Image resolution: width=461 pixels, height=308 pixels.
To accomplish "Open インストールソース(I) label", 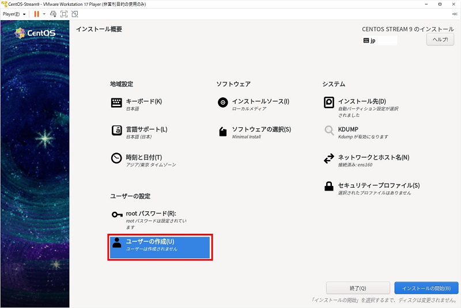I will pos(260,101).
